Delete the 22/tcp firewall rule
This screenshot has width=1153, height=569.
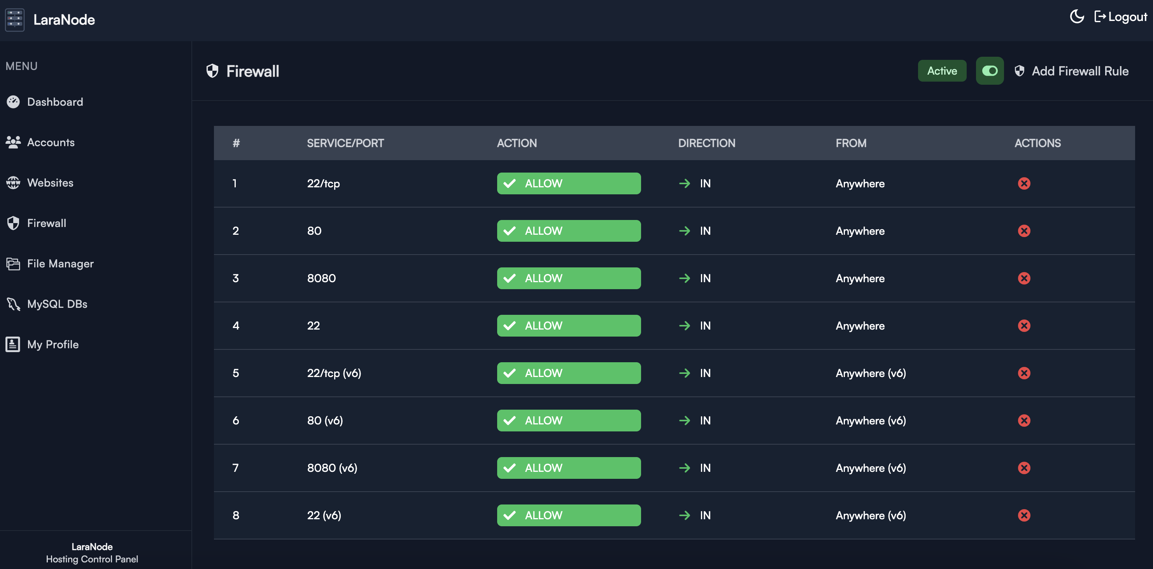coord(1023,183)
